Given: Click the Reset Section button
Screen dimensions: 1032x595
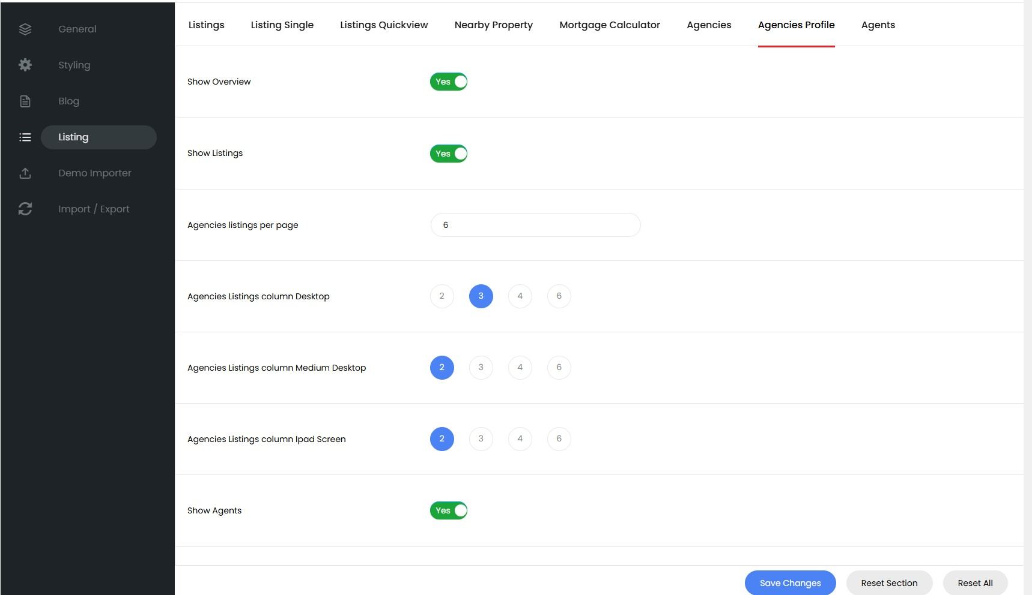Looking at the screenshot, I should (x=890, y=583).
